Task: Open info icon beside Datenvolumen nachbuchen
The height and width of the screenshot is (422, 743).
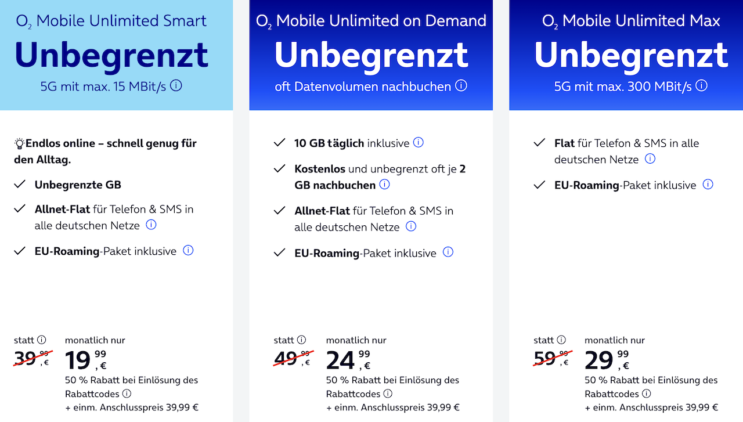Action: pyautogui.click(x=461, y=86)
